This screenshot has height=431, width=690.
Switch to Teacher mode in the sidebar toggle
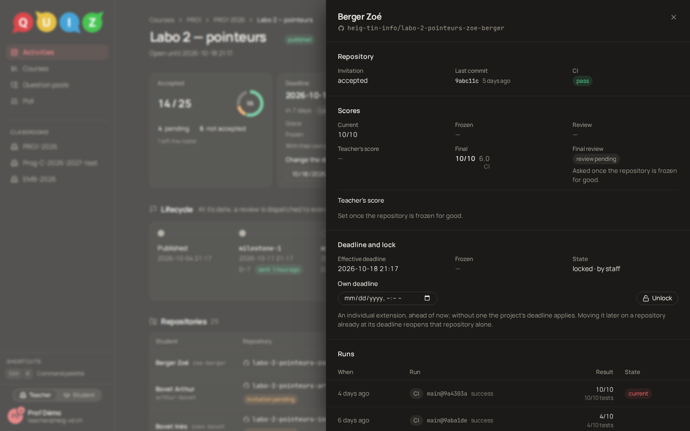[x=35, y=395]
